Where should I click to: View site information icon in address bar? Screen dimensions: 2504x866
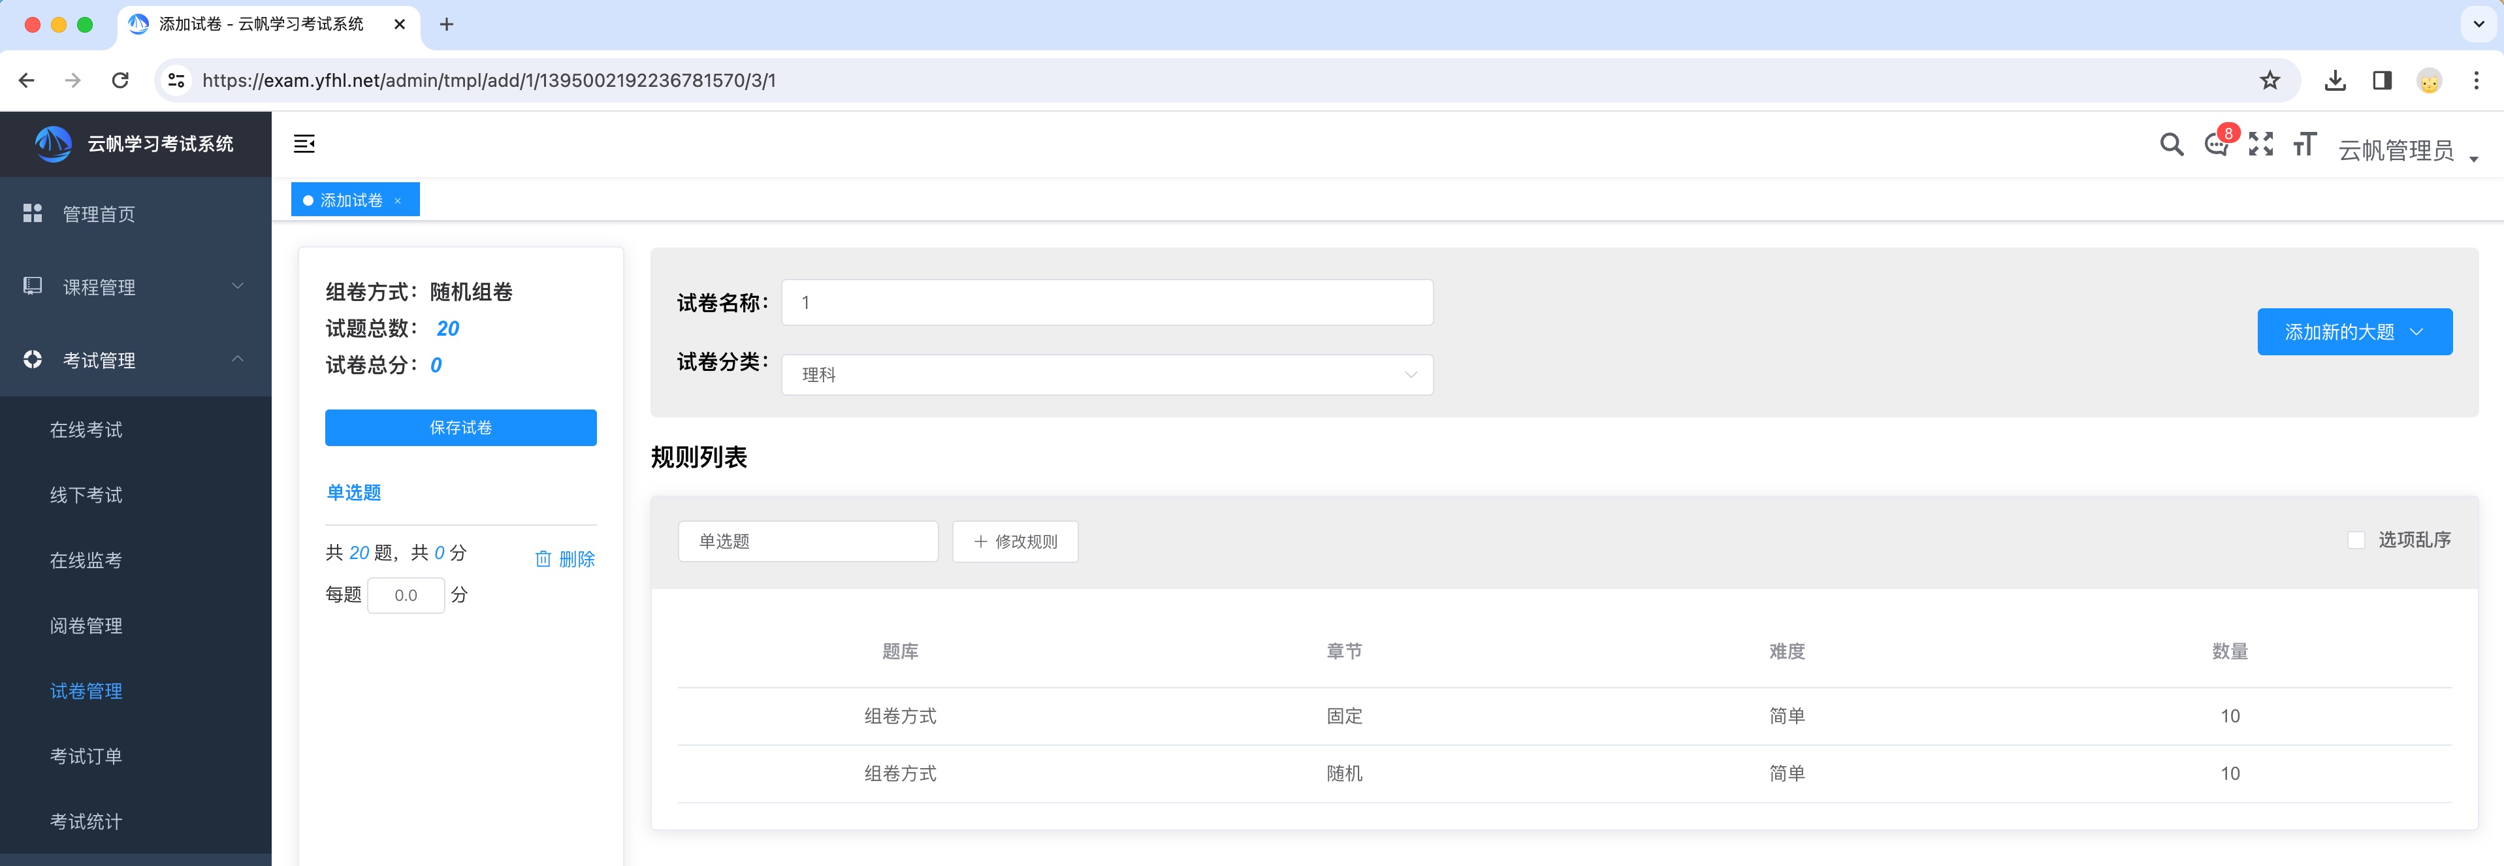click(x=177, y=80)
